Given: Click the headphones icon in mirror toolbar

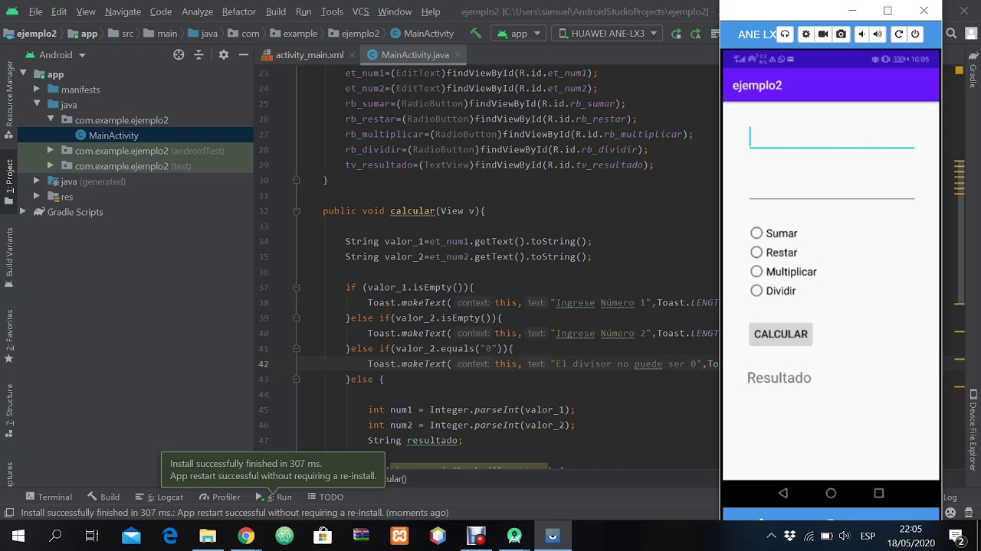Looking at the screenshot, I should pos(785,34).
